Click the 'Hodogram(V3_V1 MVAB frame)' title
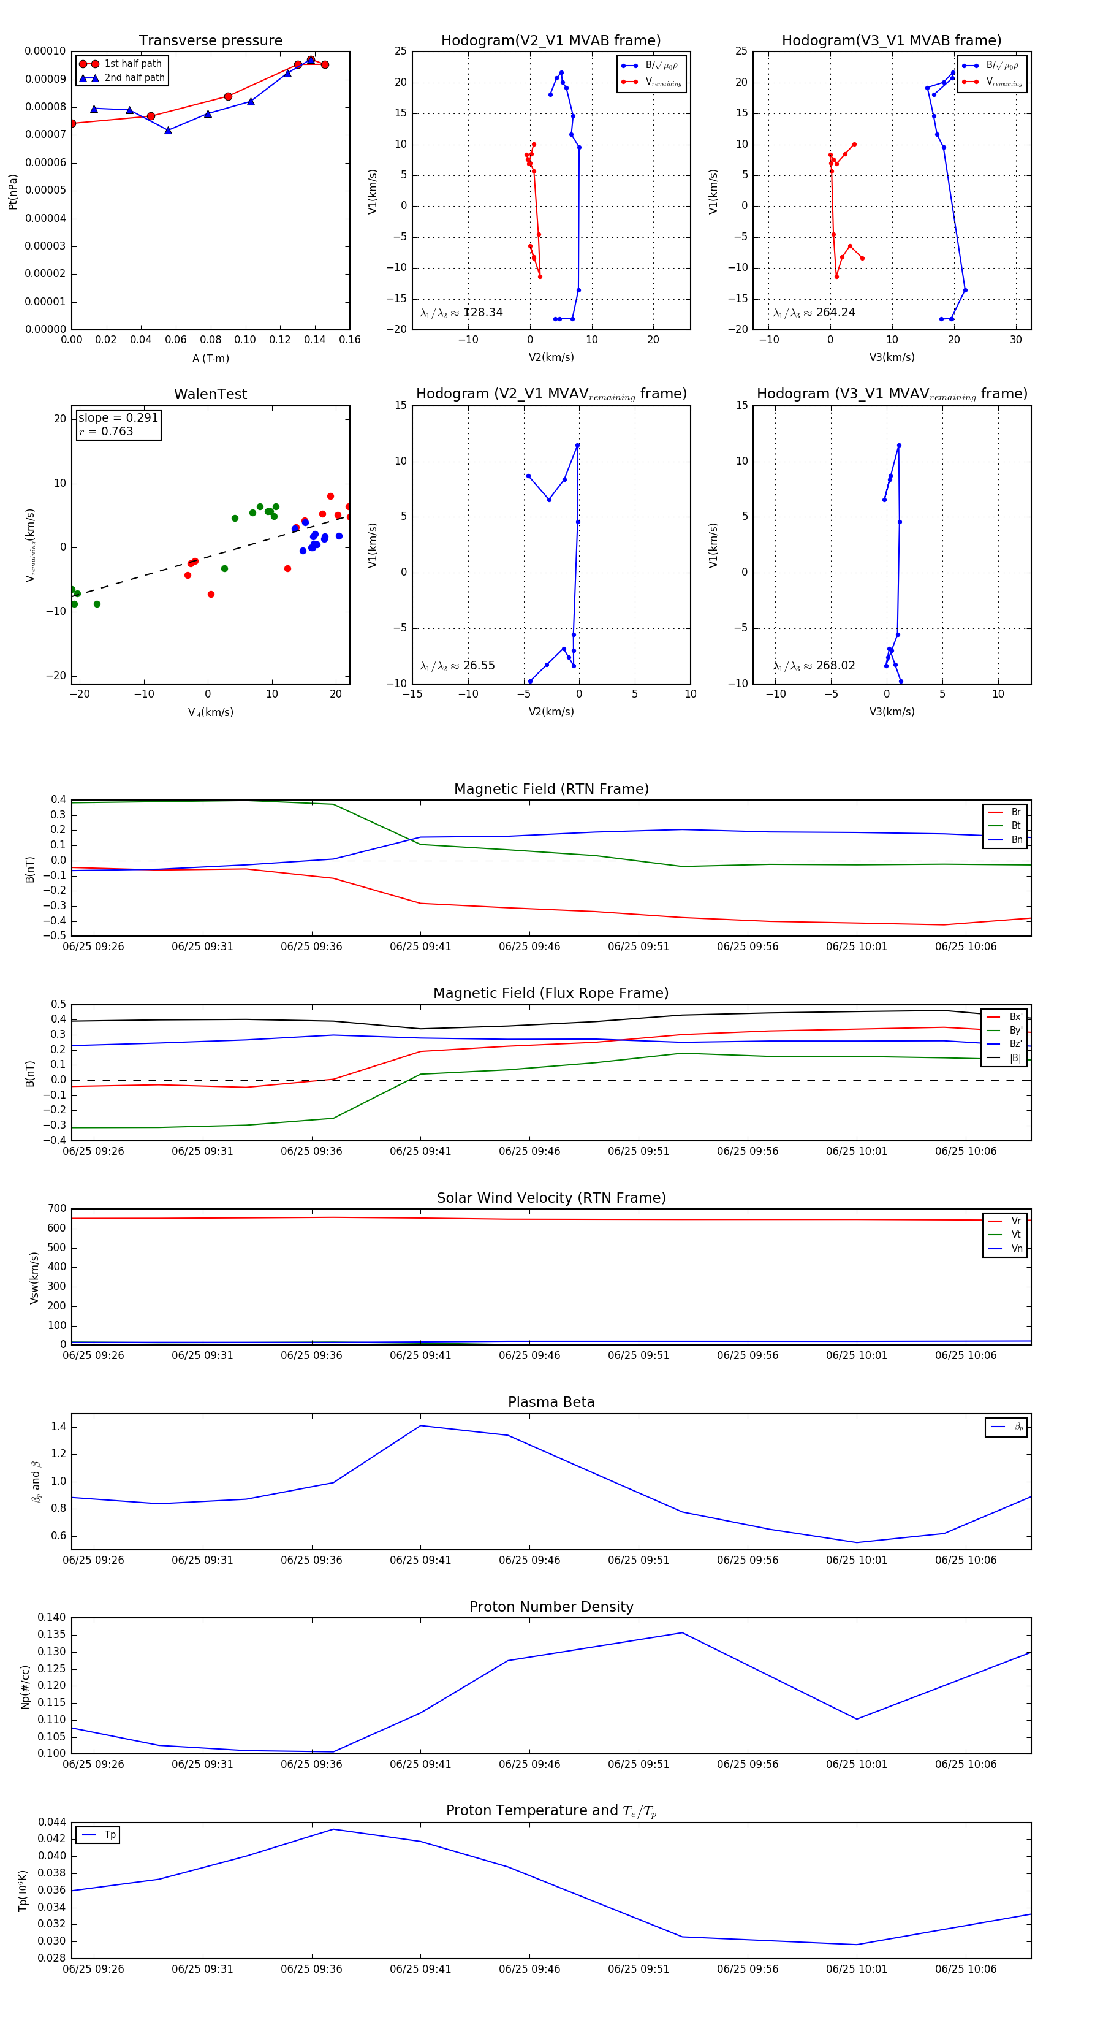Screen dimensions: 1103x2023 point(892,40)
